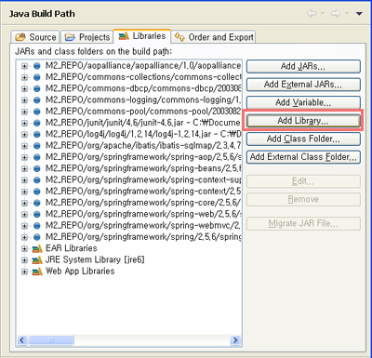Select the spring-webmvc jar row
The width and height of the screenshot is (372, 358).
pos(143,226)
